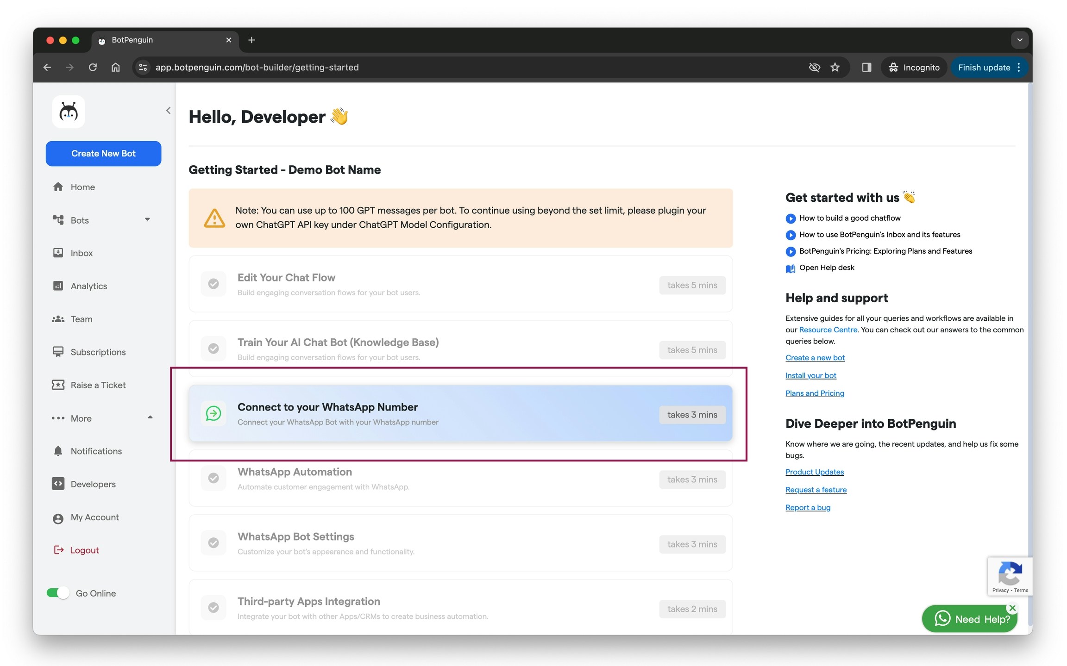Open Analytics chart icon
1067x666 pixels.
tap(58, 286)
